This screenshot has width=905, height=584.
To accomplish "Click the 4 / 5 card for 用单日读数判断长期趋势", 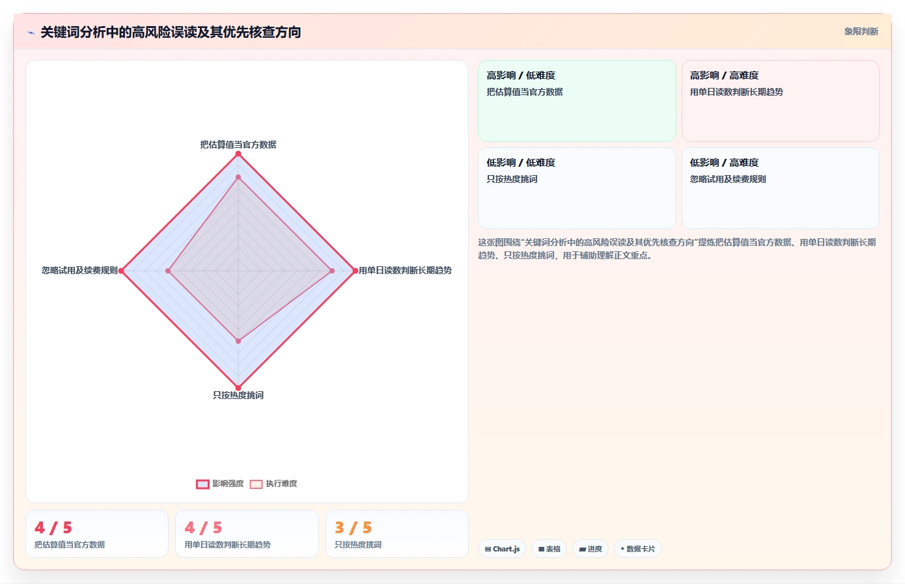I will click(x=247, y=534).
